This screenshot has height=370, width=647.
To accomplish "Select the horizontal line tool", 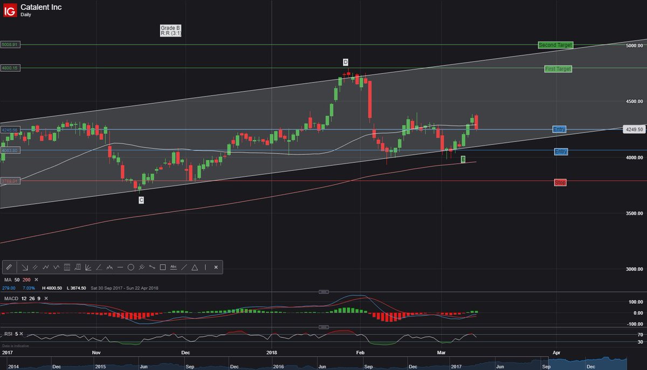I will click(120, 267).
